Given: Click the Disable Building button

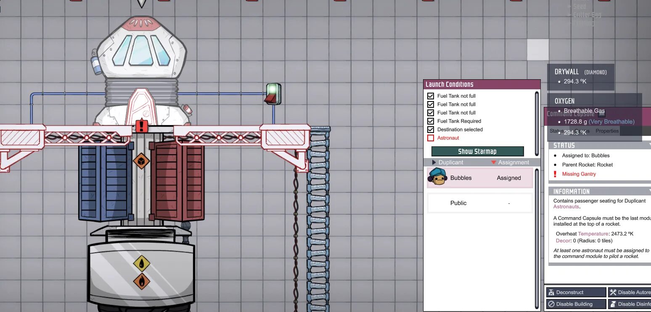Looking at the screenshot, I should [x=576, y=304].
